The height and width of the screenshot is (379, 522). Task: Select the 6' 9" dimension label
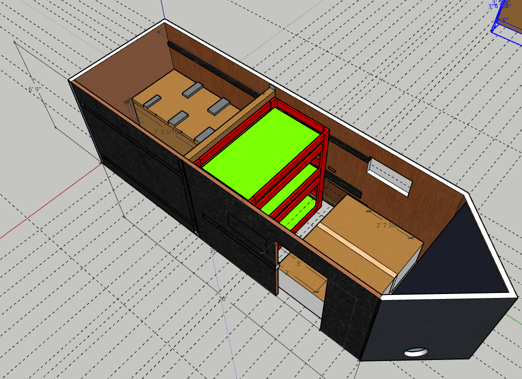[x=34, y=89]
